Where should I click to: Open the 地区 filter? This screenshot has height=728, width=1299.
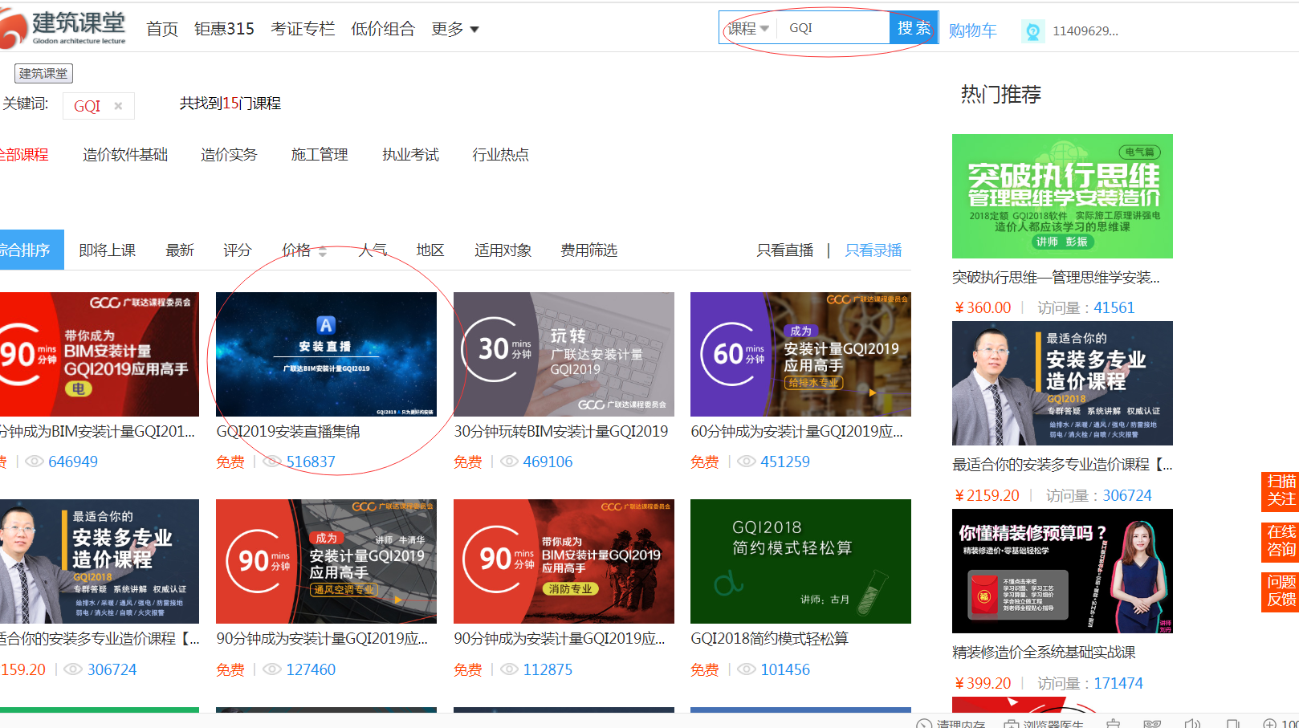coord(430,250)
